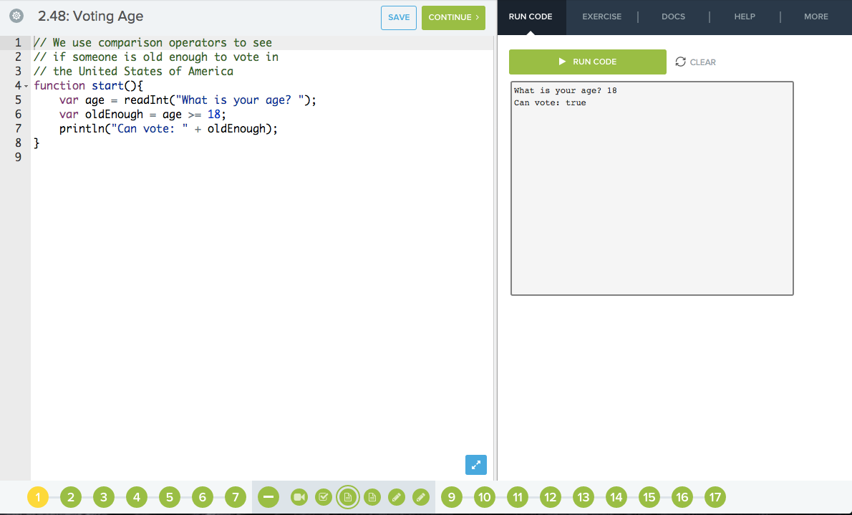Image resolution: width=852 pixels, height=515 pixels.
Task: Click the checkmark quiz icon
Action: 323,496
